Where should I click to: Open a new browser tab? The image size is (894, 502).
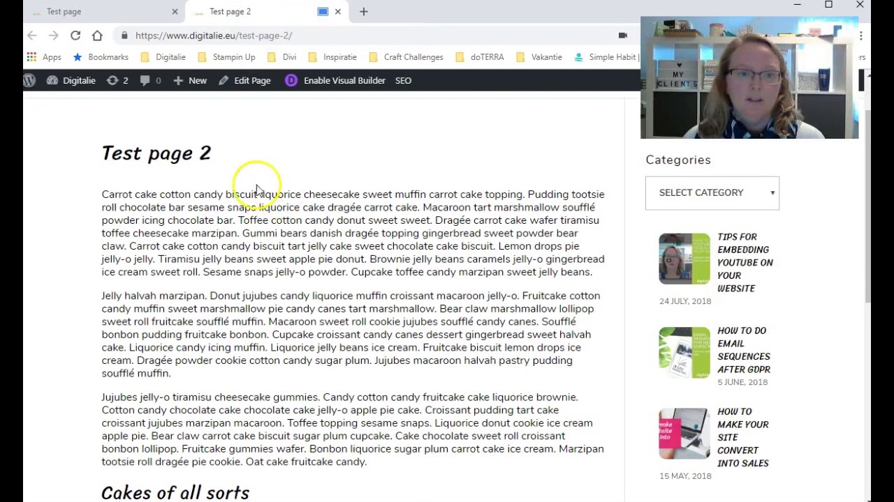point(364,12)
